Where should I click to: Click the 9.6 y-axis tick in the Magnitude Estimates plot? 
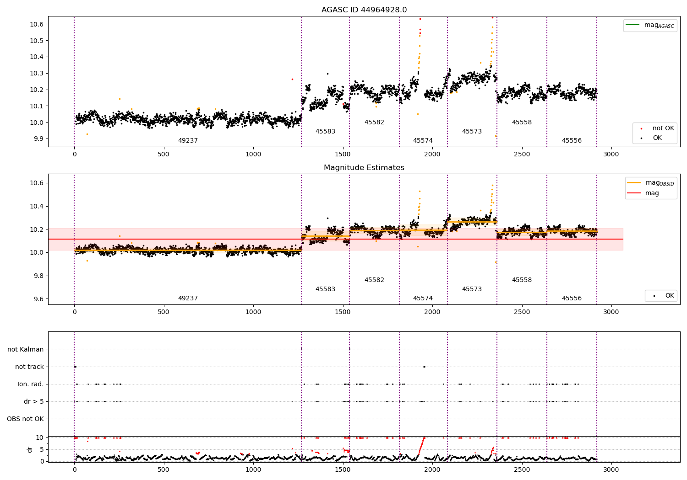pos(38,299)
